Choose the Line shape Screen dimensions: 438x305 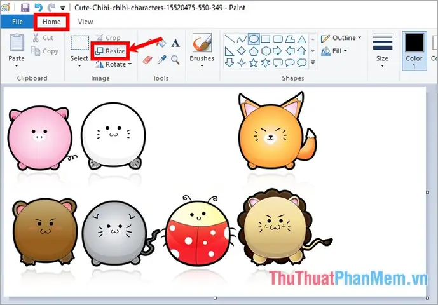point(229,39)
